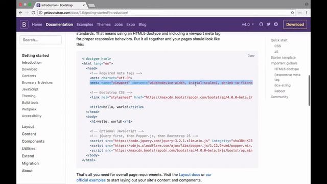Viewport: 327px width, 184px height.
Task: Click the Hello, world! title line
Action: point(117,107)
